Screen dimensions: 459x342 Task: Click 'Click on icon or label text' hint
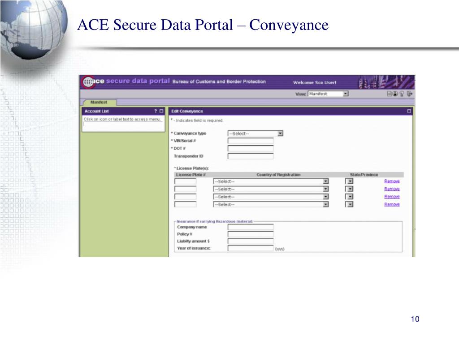(x=122, y=119)
